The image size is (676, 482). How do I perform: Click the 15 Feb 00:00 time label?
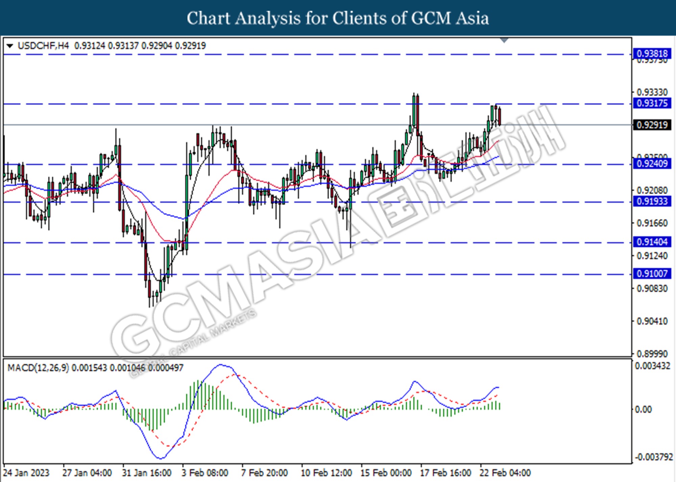coord(386,473)
